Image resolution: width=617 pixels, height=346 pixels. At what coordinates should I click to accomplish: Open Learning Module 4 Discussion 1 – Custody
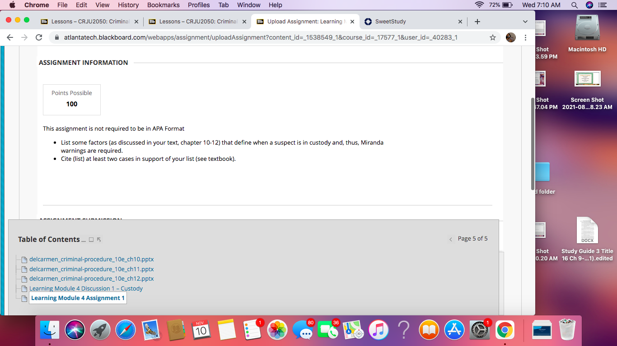pyautogui.click(x=86, y=288)
